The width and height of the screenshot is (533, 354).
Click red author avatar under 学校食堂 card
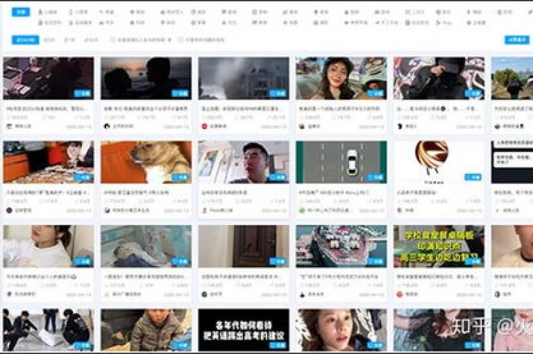pyautogui.click(x=400, y=294)
